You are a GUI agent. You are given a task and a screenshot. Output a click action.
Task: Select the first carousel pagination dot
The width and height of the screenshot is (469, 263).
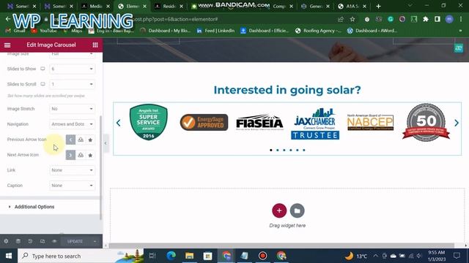coord(271,150)
